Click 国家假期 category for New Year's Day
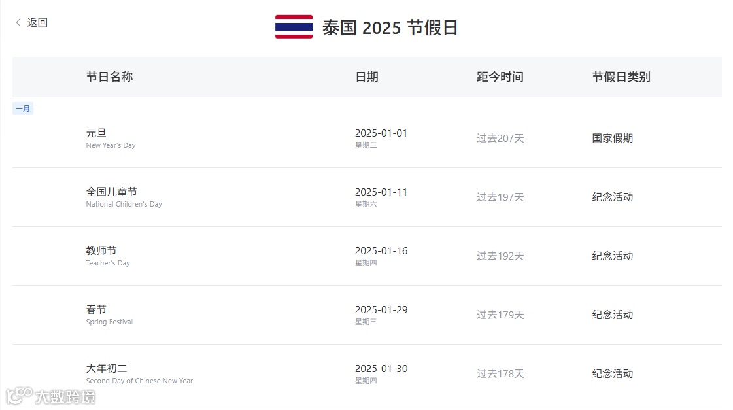 point(613,138)
